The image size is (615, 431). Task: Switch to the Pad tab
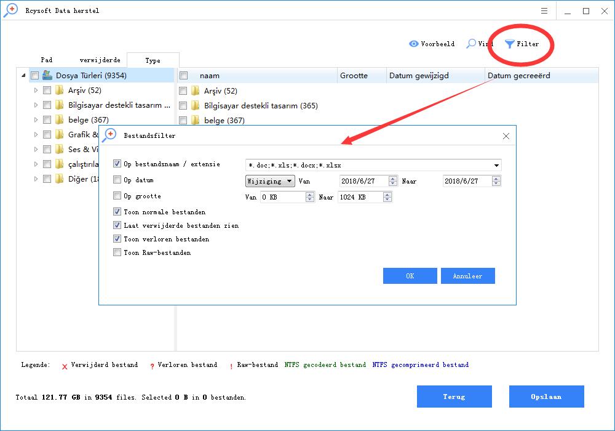coord(47,60)
